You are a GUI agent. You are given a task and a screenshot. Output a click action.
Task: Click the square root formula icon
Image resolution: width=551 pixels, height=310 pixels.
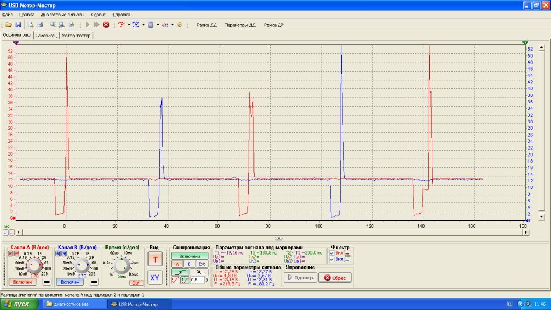[165, 25]
